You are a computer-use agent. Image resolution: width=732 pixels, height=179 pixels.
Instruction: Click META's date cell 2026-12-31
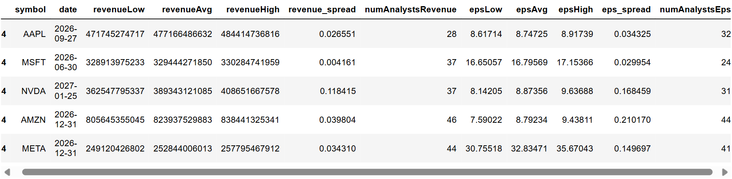[66, 148]
